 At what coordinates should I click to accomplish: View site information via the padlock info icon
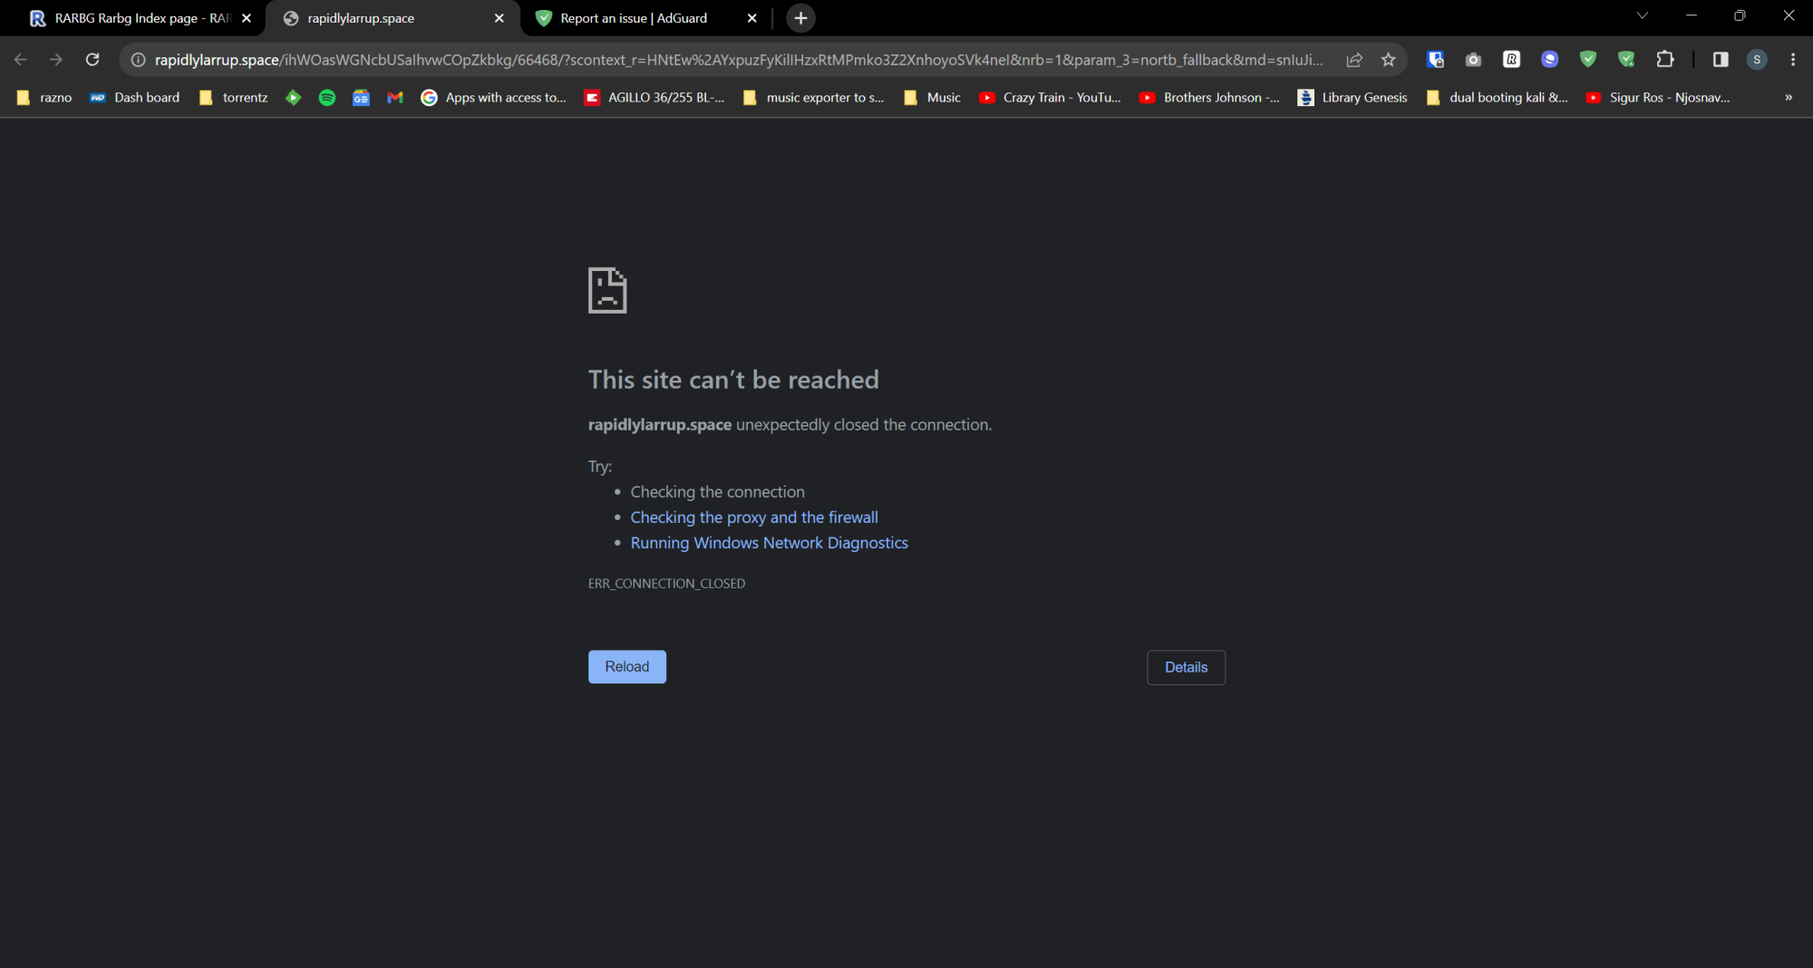pyautogui.click(x=138, y=60)
